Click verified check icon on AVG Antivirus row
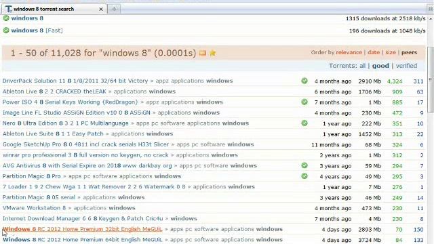Image resolution: width=434 pixels, height=244 pixels. (304, 165)
